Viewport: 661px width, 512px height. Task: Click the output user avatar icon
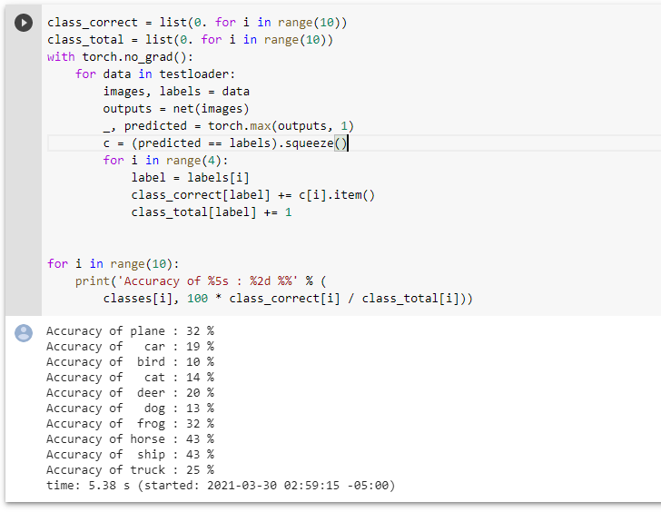point(24,333)
